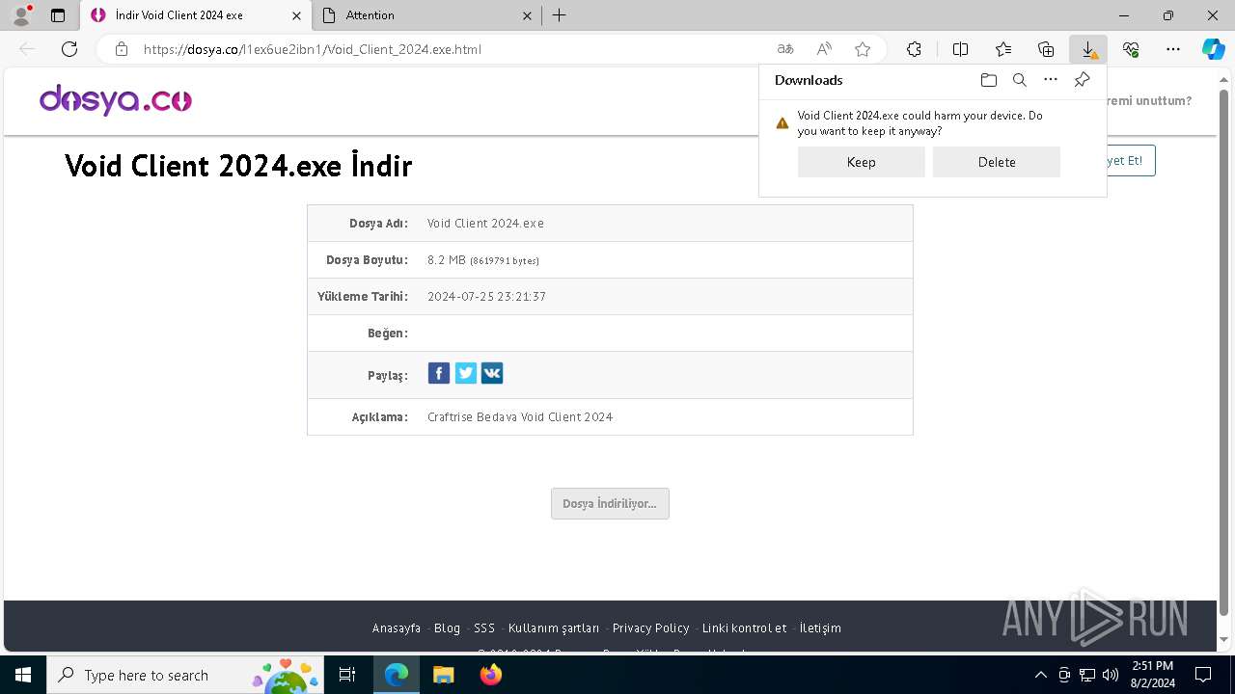Viewport: 1235px width, 694px height.
Task: Click the Craftrise Bedava Void Client 2024 description
Action: click(520, 417)
